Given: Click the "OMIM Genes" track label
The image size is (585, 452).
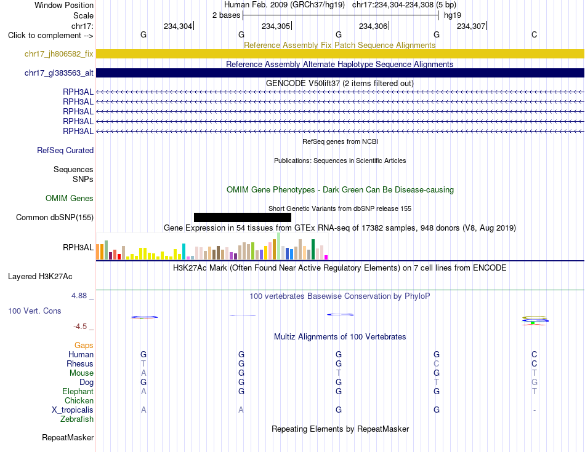Looking at the screenshot, I should (70, 198).
